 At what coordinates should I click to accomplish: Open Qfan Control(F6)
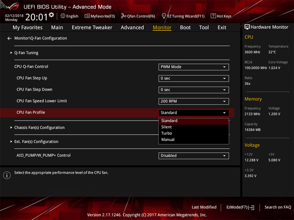pyautogui.click(x=138, y=16)
